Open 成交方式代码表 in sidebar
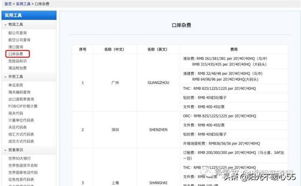This screenshot has height=186, width=301. tap(21, 141)
